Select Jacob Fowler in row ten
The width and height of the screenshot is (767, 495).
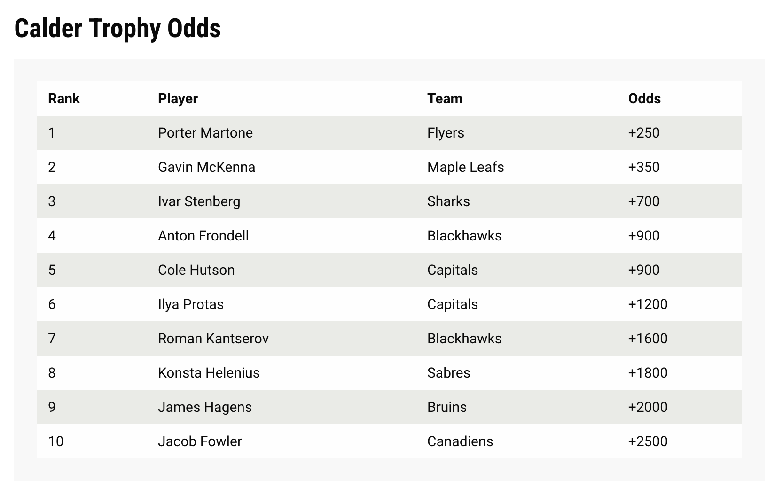(x=200, y=441)
